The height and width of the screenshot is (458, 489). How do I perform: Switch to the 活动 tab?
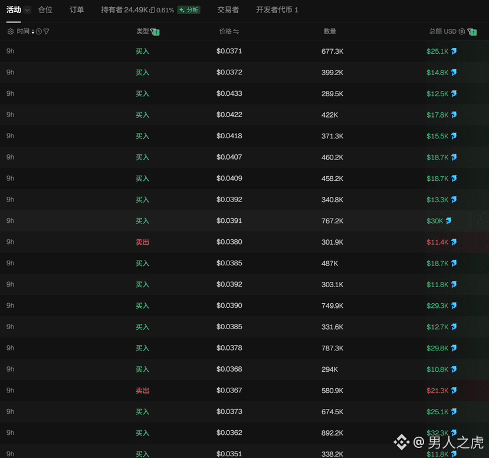pyautogui.click(x=14, y=10)
